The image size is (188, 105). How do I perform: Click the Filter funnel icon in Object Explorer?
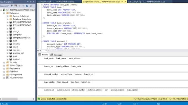[23, 6]
